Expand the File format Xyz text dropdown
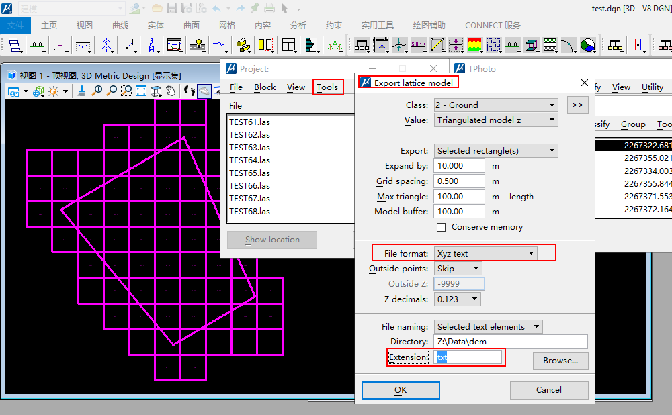 pyautogui.click(x=485, y=253)
